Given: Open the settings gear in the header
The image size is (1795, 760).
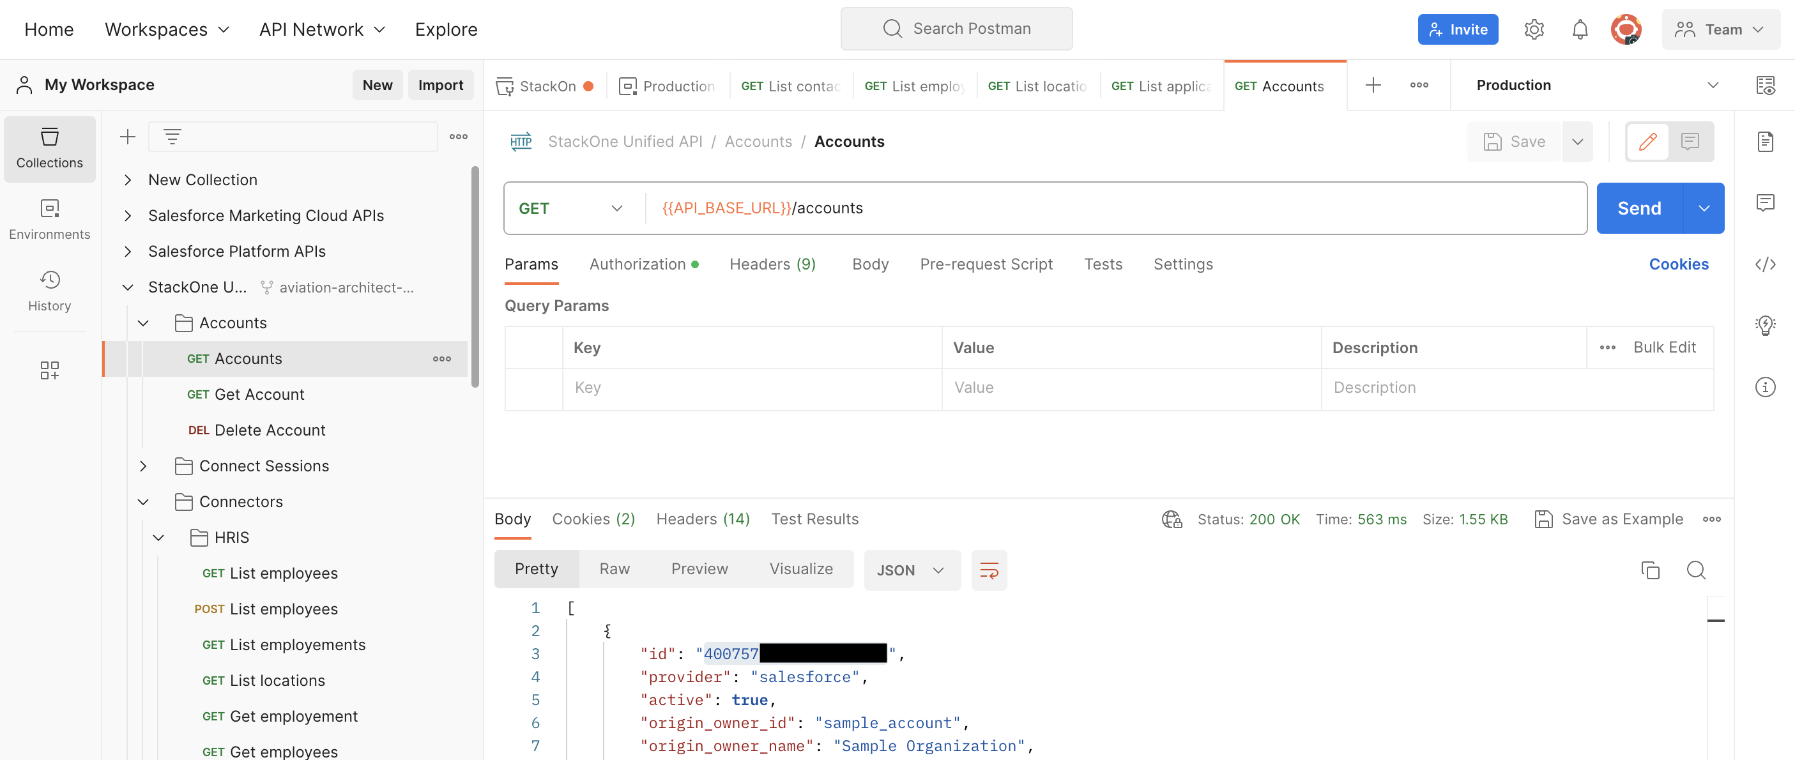Looking at the screenshot, I should click(1534, 29).
